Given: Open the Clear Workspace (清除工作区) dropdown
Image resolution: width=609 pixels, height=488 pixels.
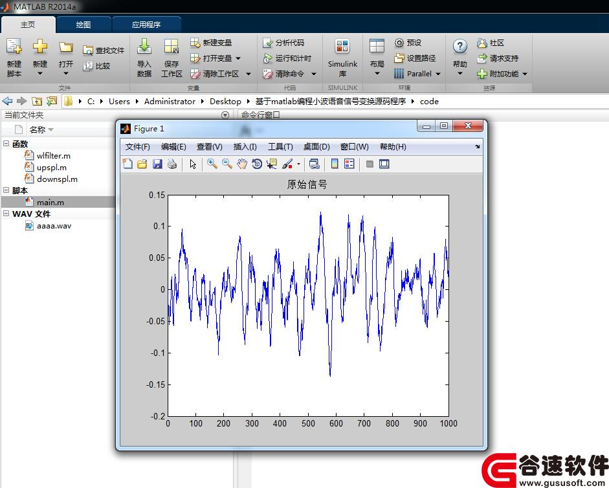Looking at the screenshot, I should click(x=249, y=74).
